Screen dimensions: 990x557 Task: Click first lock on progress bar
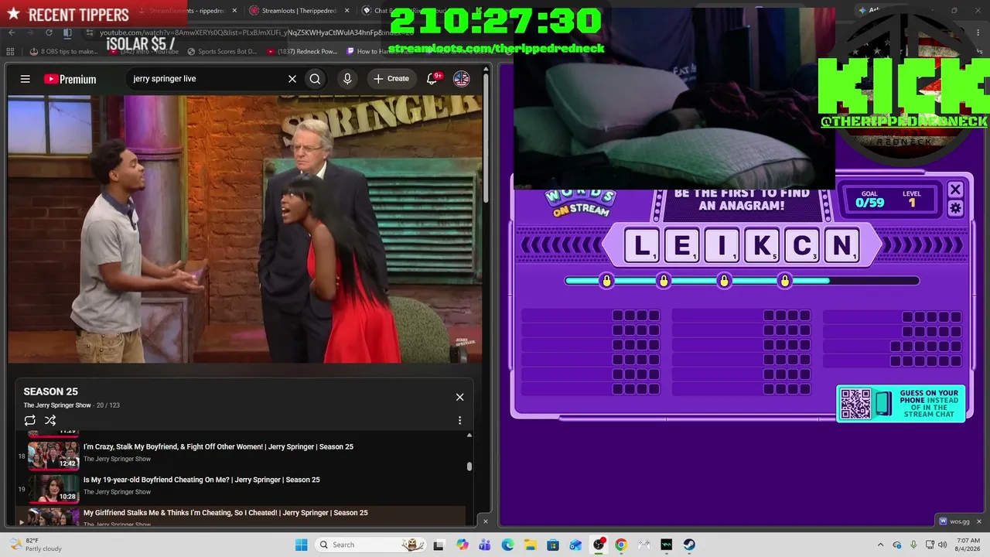[606, 281]
